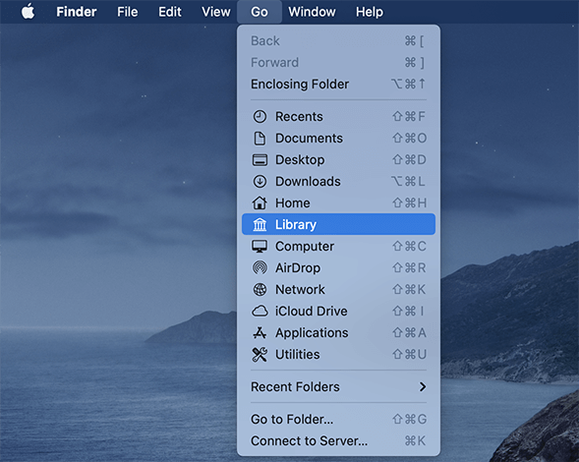Click the Network globe icon
This screenshot has height=462, width=579.
(x=260, y=290)
